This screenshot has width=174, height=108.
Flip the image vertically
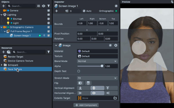tap(88, 83)
